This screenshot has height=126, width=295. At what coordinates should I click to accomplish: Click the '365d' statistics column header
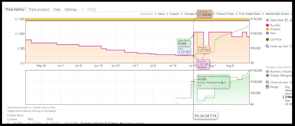50,119
